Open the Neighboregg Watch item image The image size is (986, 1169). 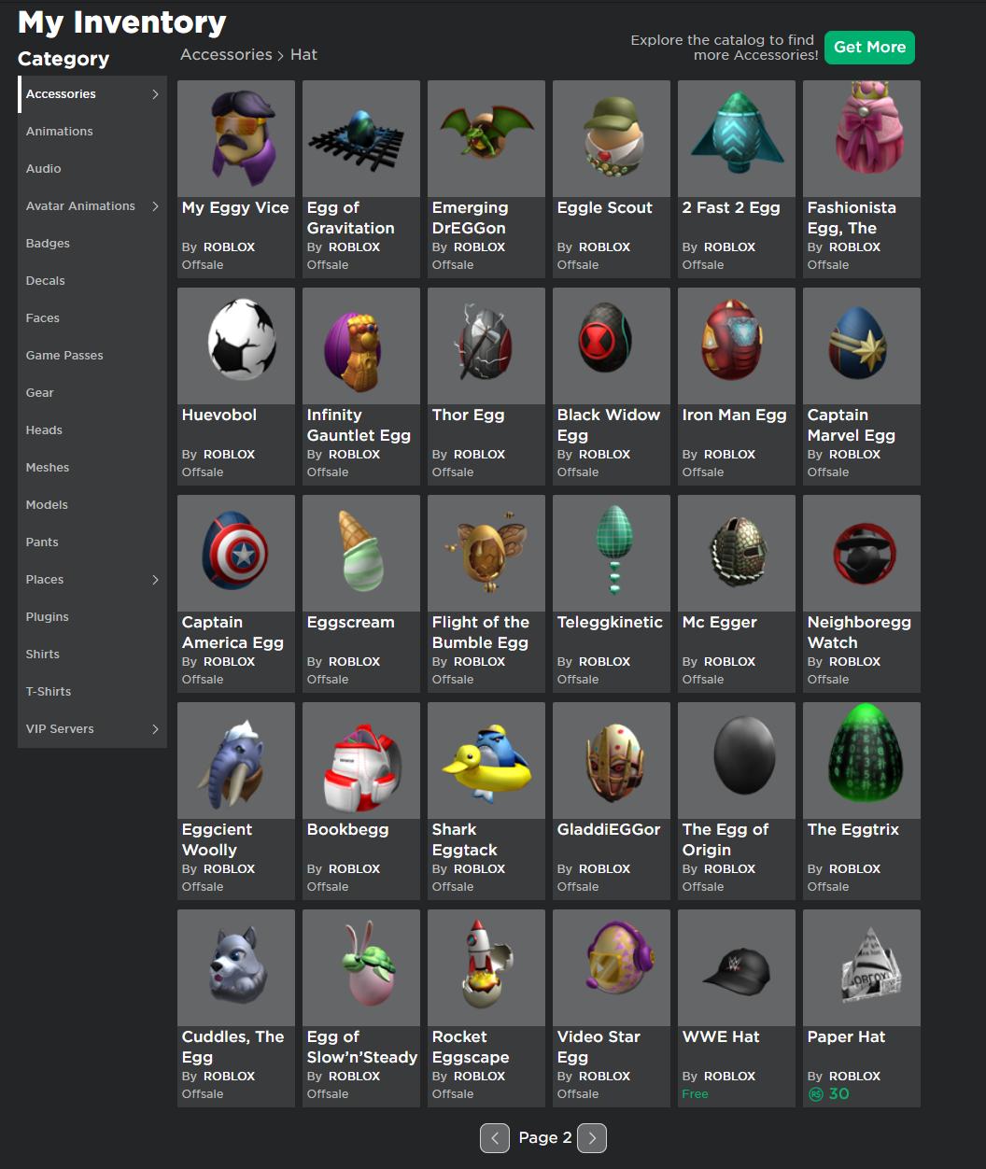(x=862, y=553)
